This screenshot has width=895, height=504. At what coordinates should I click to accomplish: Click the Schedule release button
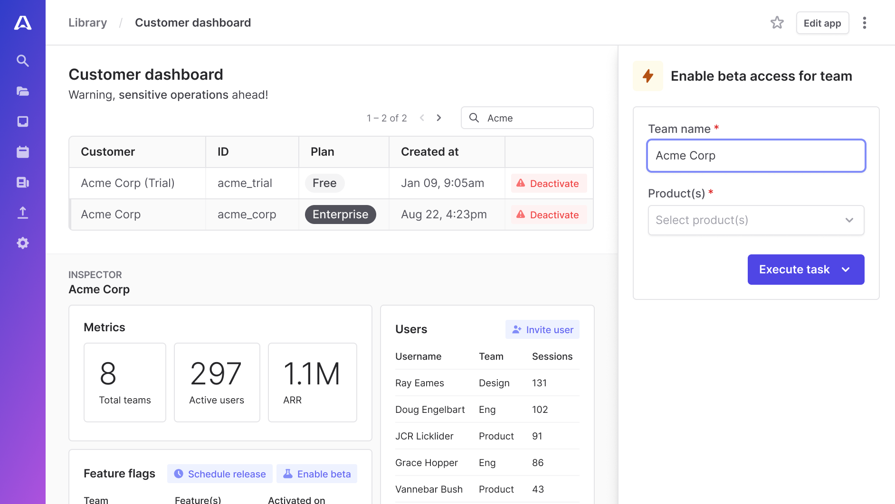coord(220,474)
